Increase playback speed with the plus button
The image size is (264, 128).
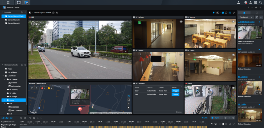[x=233, y=118]
